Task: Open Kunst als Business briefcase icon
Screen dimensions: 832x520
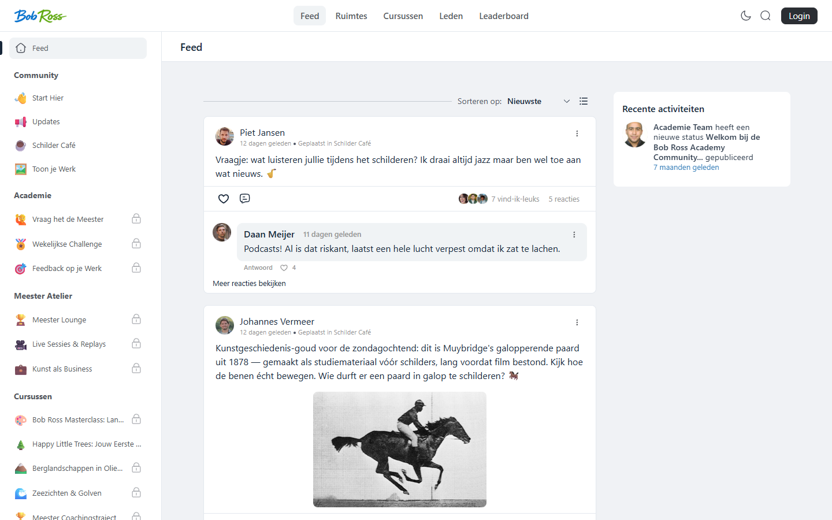Action: (21, 369)
